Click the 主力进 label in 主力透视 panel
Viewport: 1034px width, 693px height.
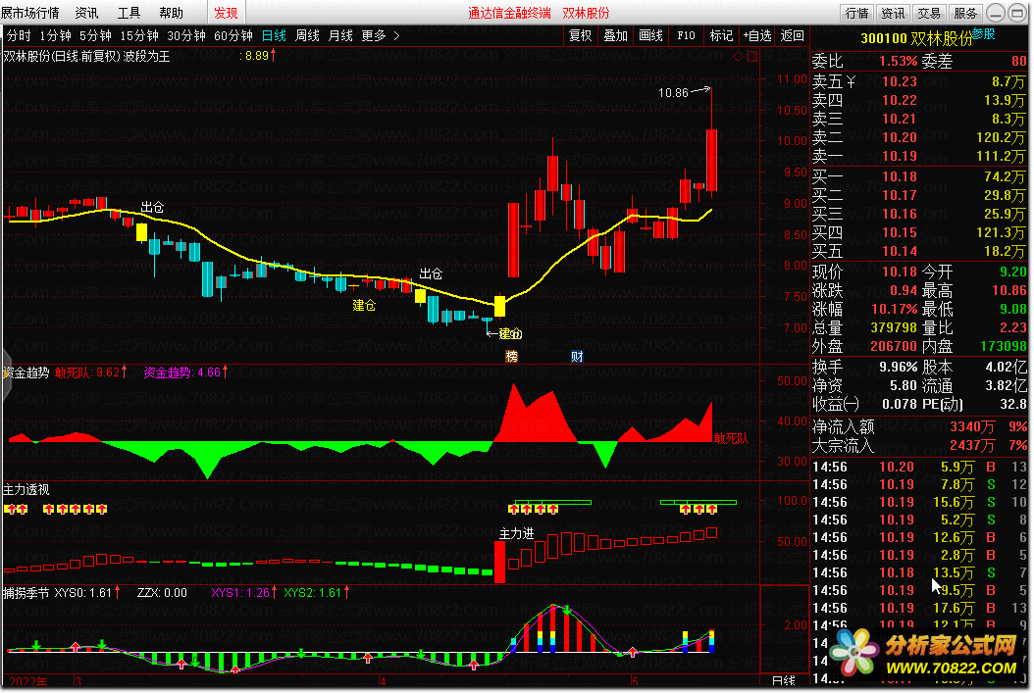(x=516, y=533)
